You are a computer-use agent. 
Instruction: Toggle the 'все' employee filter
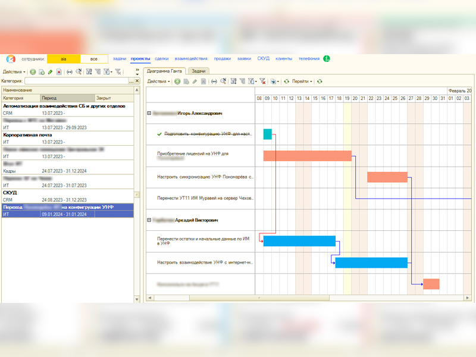point(94,59)
